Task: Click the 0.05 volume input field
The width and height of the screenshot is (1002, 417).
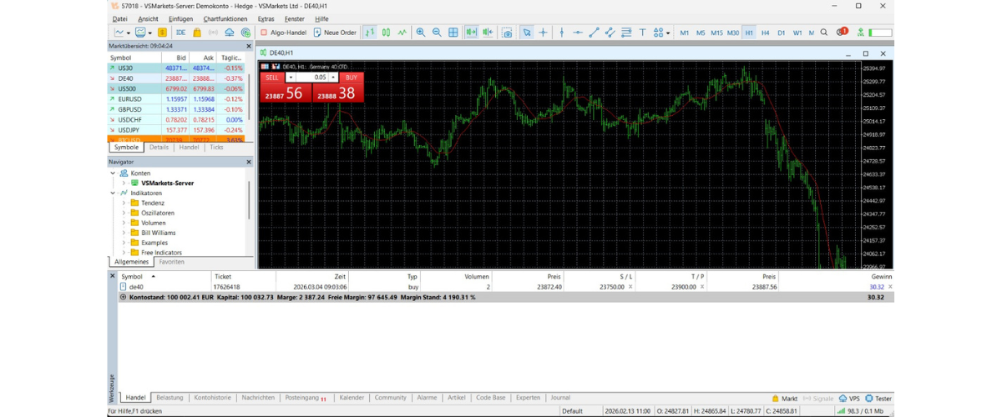Action: click(313, 77)
